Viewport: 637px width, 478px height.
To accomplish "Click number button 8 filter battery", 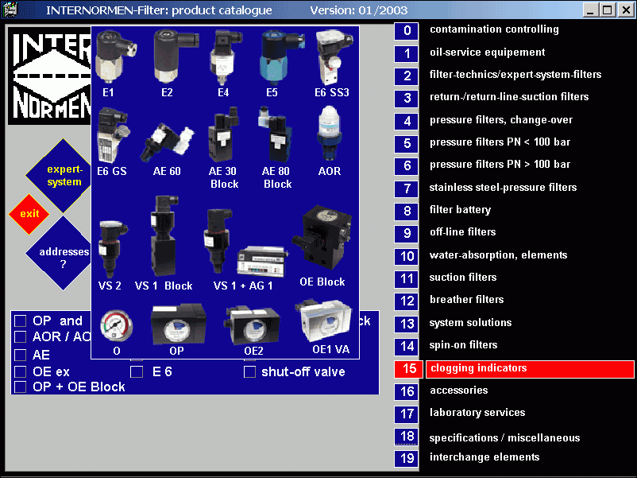I will click(x=407, y=211).
